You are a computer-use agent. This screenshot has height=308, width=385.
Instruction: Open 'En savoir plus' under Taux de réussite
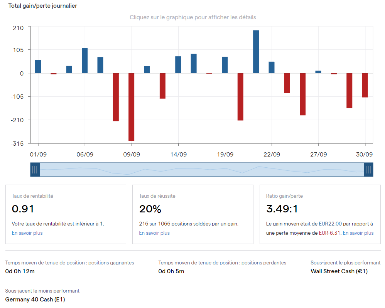[154, 233]
